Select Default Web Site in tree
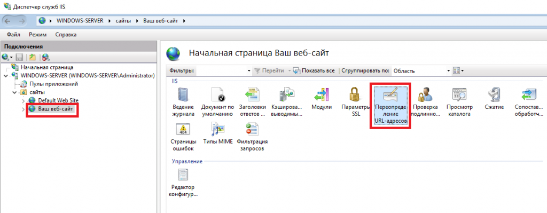This screenshot has height=213, width=547. point(58,100)
